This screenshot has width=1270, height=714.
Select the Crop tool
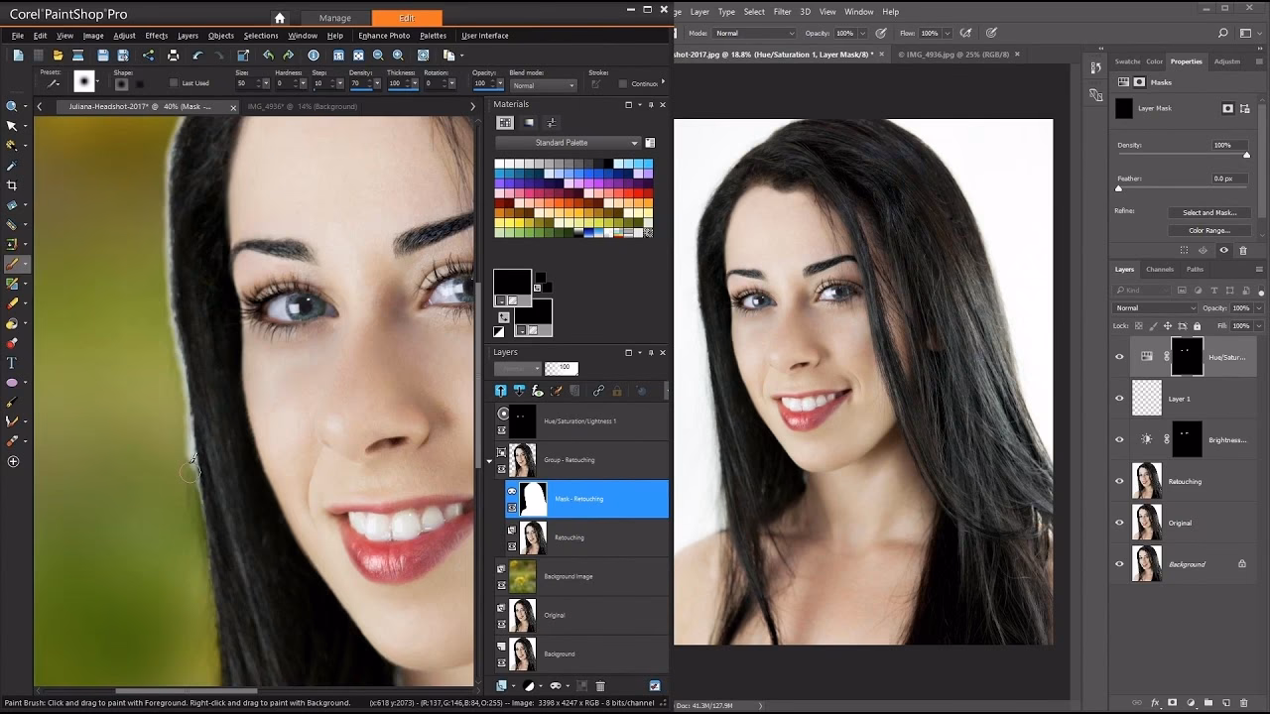[x=13, y=184]
